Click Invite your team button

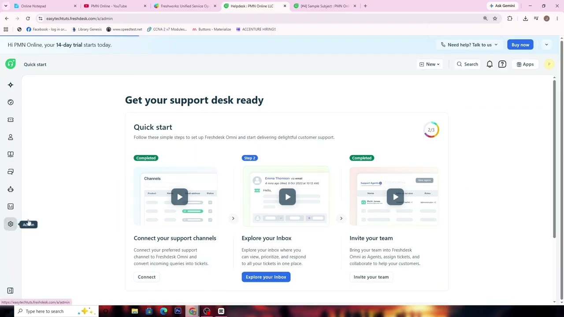pyautogui.click(x=371, y=277)
